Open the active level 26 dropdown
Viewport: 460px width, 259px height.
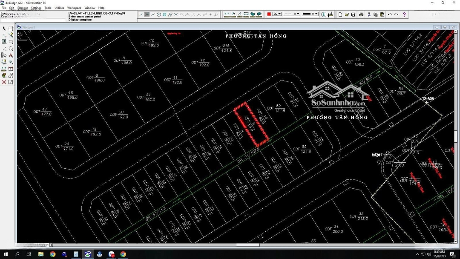(277, 14)
